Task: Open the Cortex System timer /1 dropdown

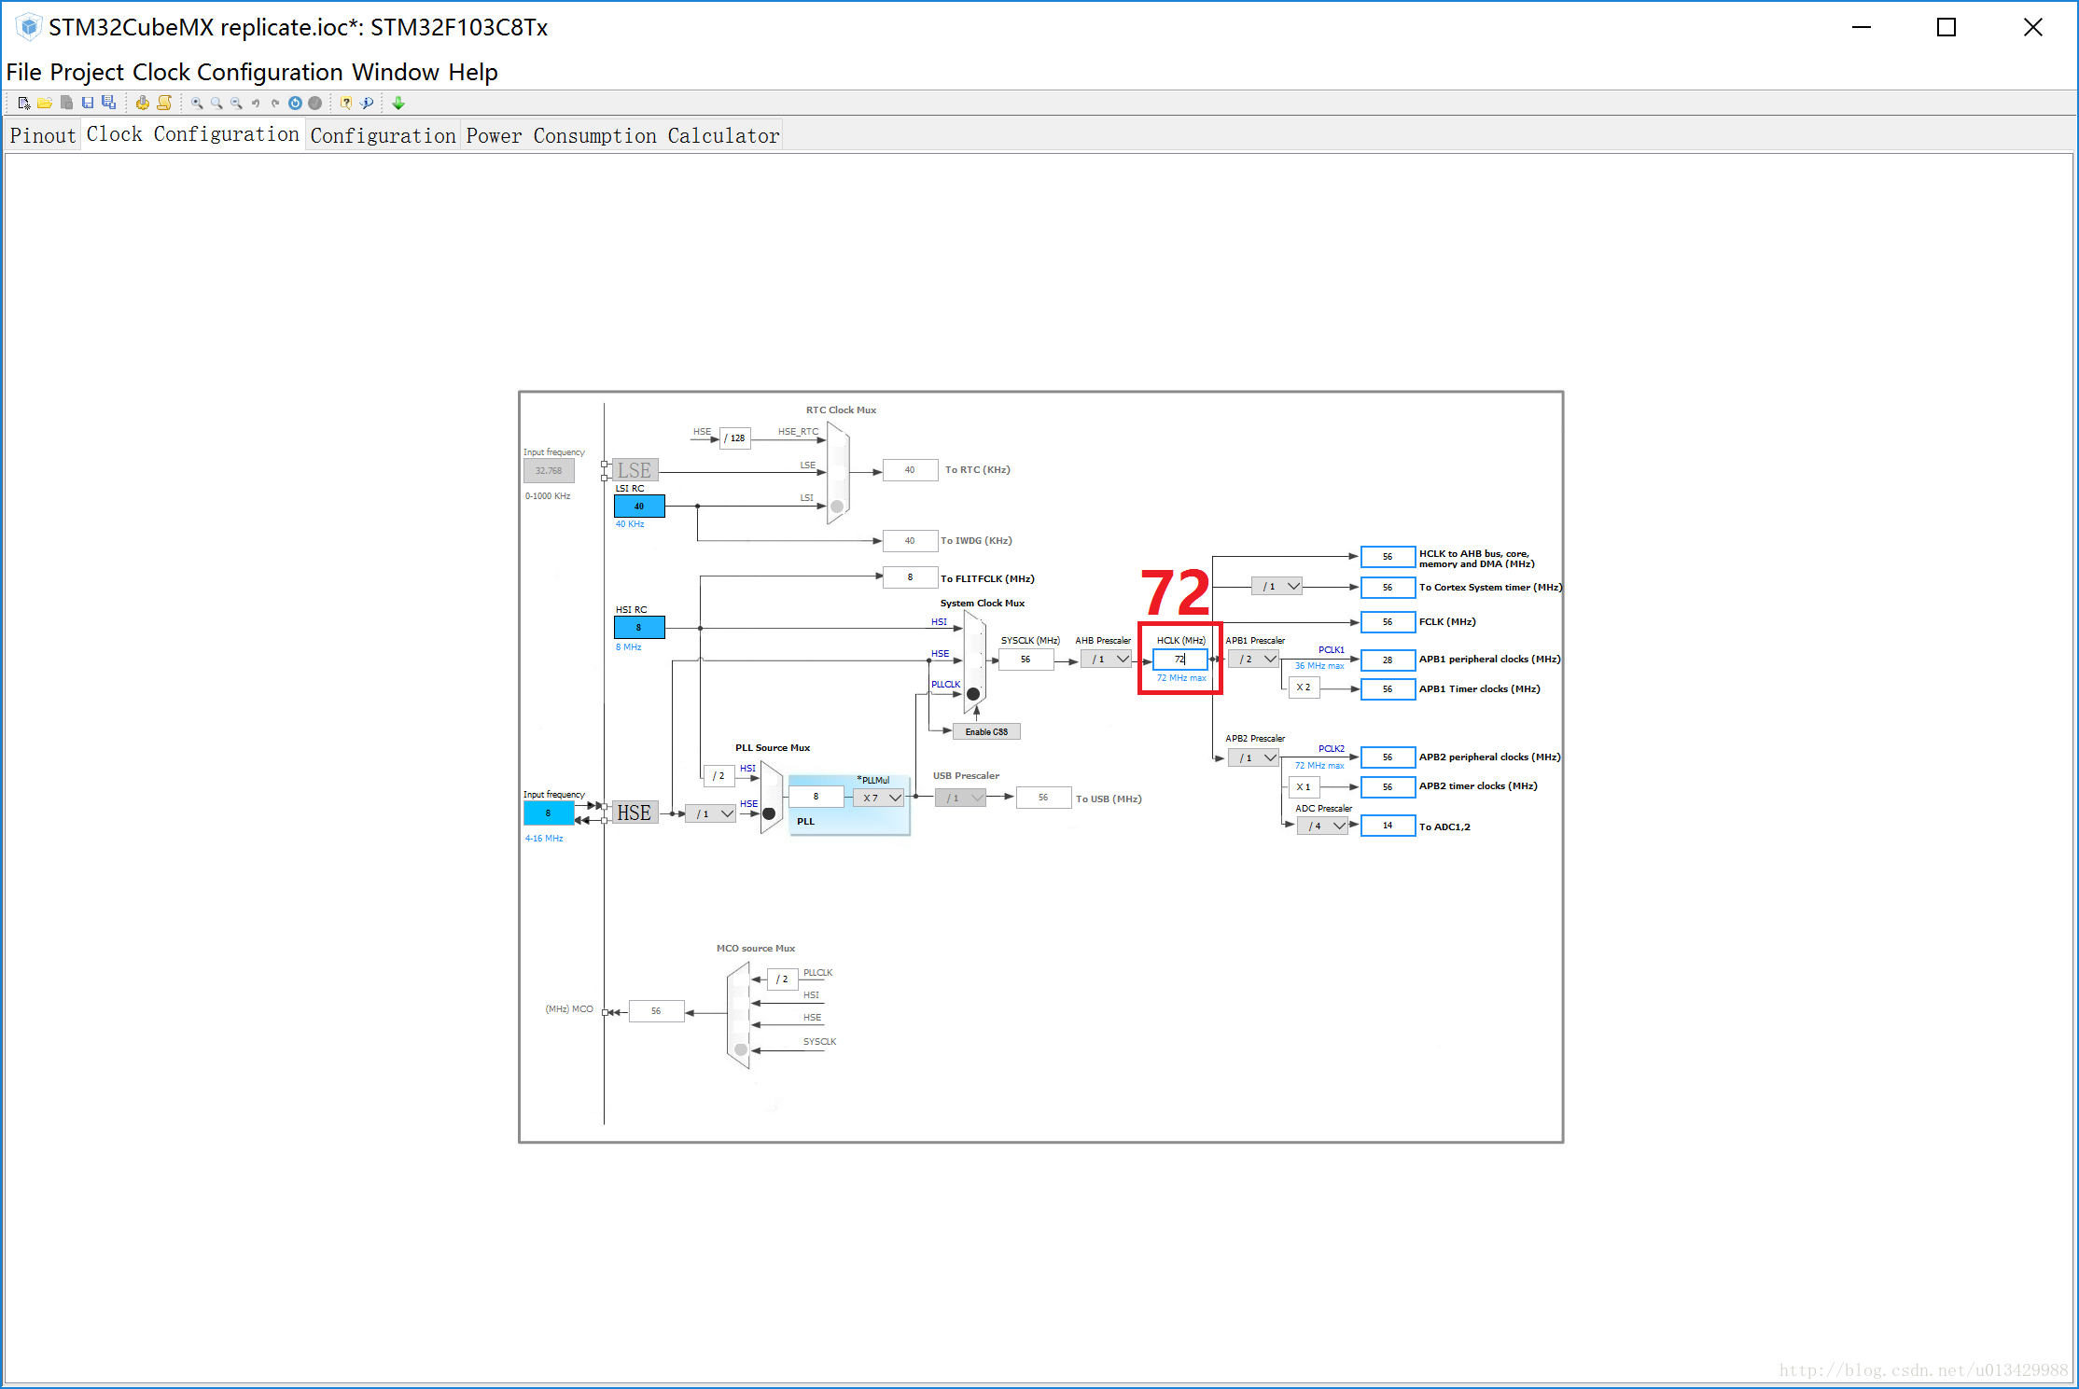Action: tap(1277, 587)
